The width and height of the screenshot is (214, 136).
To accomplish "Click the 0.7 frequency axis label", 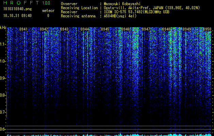I will tap(3, 112).
